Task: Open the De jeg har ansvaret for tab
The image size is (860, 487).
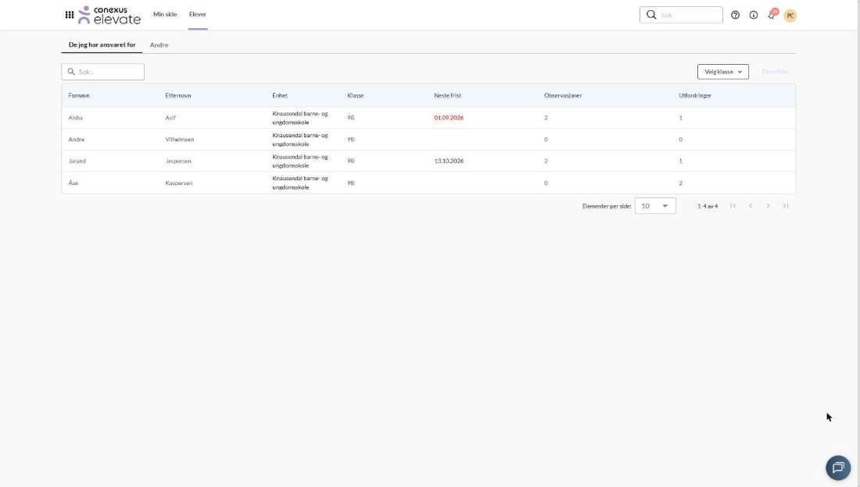Action: pos(102,45)
